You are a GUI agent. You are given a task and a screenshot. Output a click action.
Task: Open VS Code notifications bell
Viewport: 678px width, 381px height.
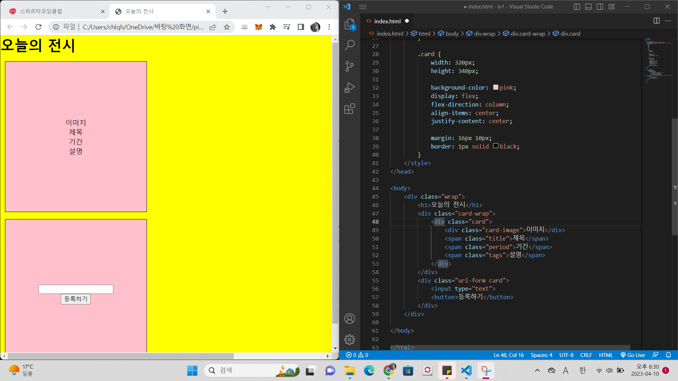pyautogui.click(x=668, y=355)
